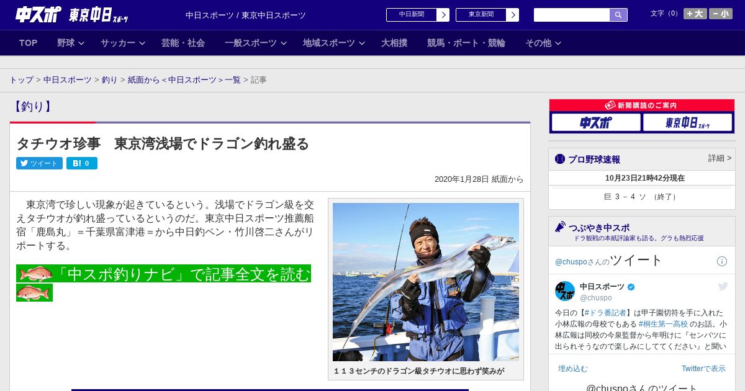This screenshot has width=745, height=391.
Task: Click the 巨 3 − 4 ソ score line
Action: tap(642, 197)
